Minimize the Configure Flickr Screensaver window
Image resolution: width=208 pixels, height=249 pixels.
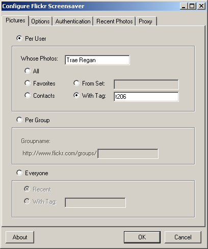point(184,6)
